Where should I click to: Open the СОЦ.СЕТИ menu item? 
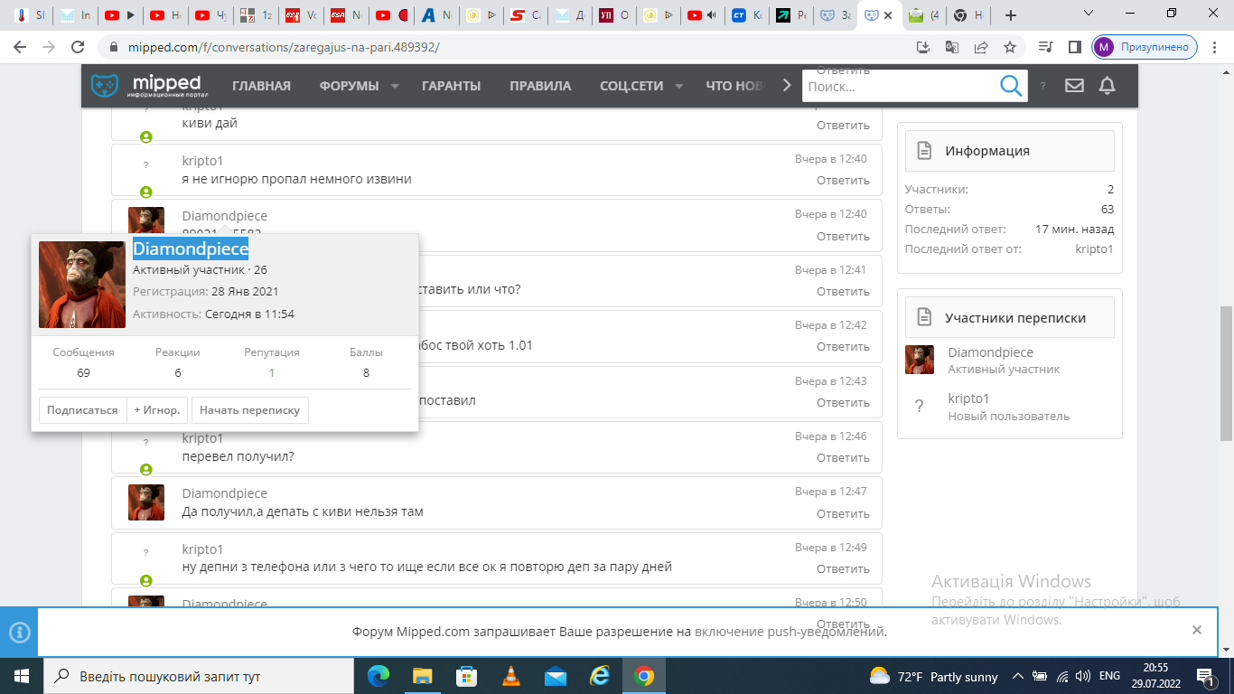[631, 86]
